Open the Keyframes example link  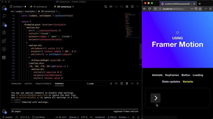pos(172,75)
